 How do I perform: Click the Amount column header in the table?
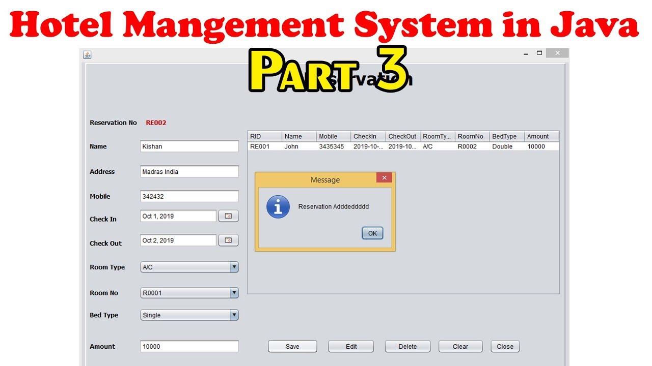tap(542, 136)
